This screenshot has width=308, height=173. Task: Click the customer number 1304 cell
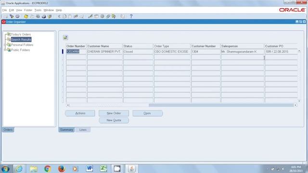pos(205,51)
